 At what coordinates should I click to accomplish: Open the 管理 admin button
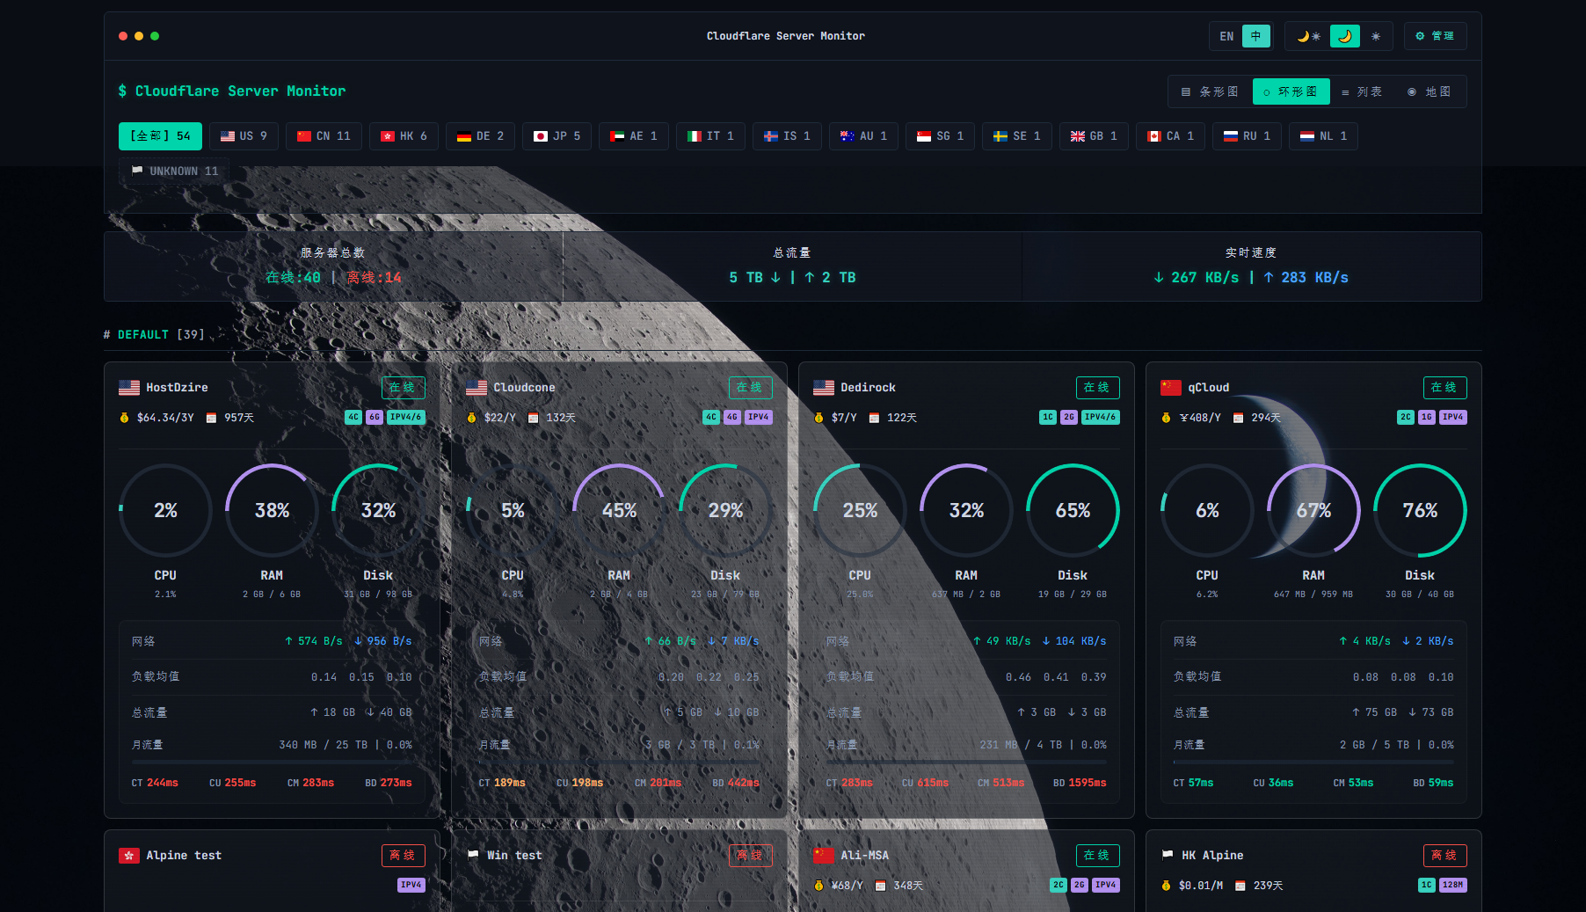coord(1435,36)
